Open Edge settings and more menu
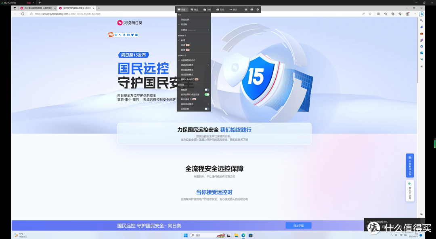Screen dimensions: 436x239 pos(415,14)
